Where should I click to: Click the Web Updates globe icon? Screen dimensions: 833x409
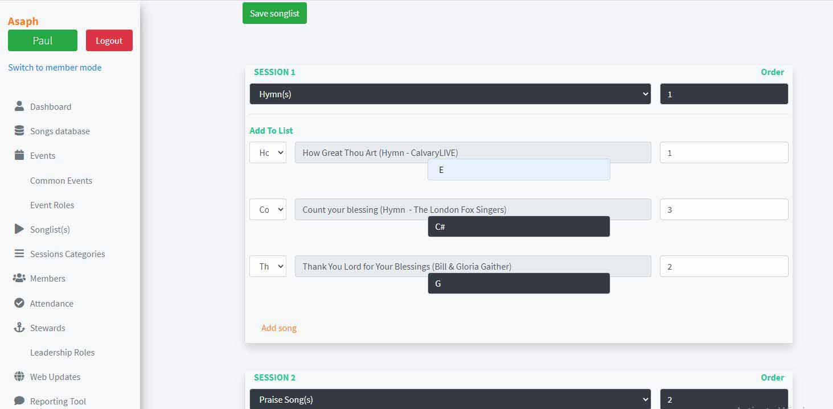19,377
